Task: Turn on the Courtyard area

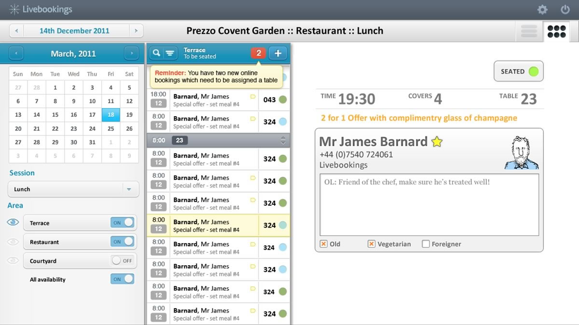Action: pyautogui.click(x=121, y=260)
